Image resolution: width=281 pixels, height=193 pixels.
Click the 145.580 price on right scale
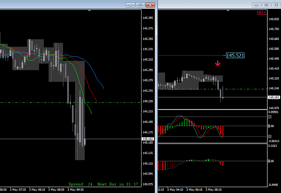[x=274, y=48]
